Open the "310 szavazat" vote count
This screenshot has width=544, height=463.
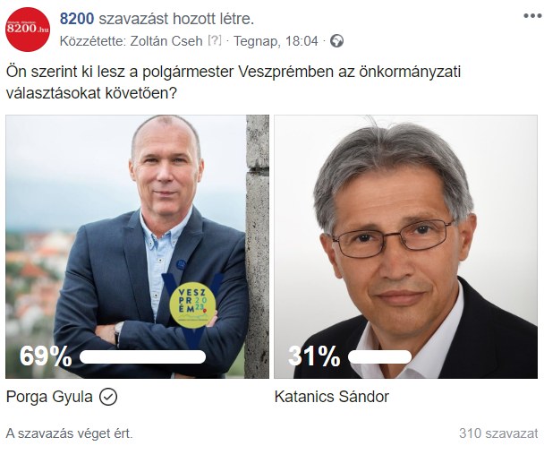click(x=498, y=433)
